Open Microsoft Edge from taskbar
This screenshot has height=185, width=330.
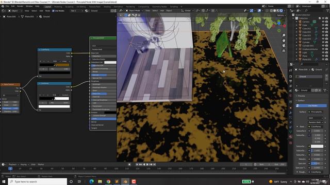[x=92, y=181]
